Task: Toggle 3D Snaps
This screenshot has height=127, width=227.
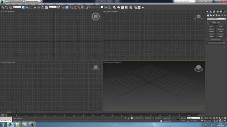Action: [72, 7]
